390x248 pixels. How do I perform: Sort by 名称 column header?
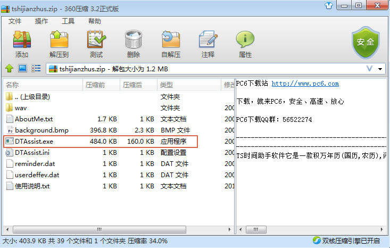coord(43,85)
